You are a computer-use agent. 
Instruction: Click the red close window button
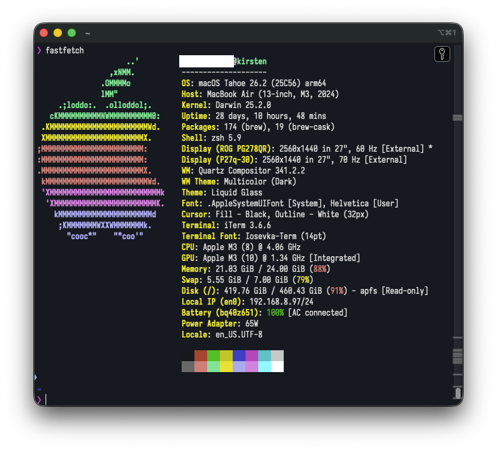pyautogui.click(x=44, y=33)
